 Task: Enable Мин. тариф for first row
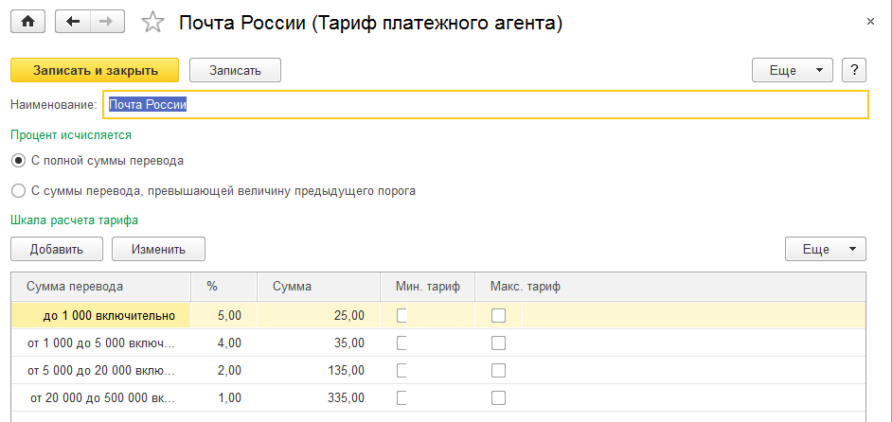pos(403,315)
